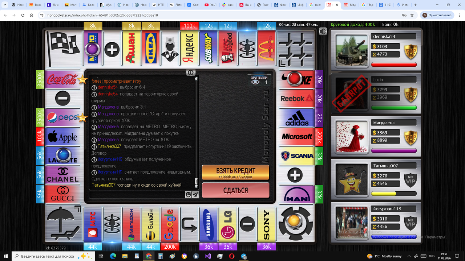This screenshot has height=261, width=465.
Task: Click Татьянка007's yellow timer bar
Action: pyautogui.click(x=394, y=194)
